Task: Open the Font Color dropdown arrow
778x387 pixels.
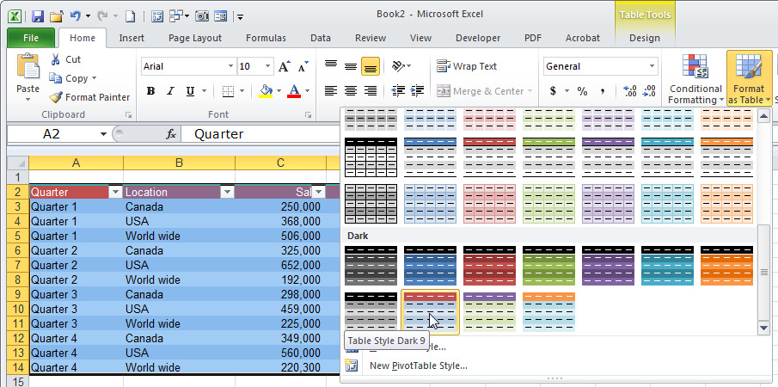Action: [307, 91]
